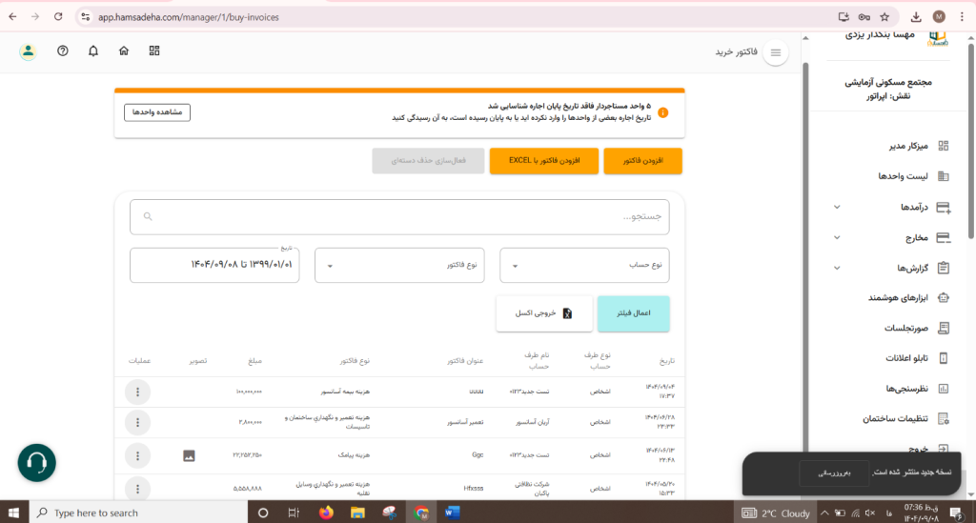The width and height of the screenshot is (976, 523).
Task: Click افزودن فاکتور با EXCEL button
Action: (544, 161)
